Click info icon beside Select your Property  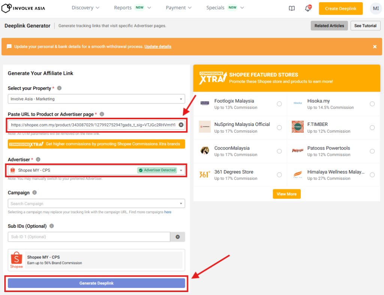pyautogui.click(x=59, y=88)
